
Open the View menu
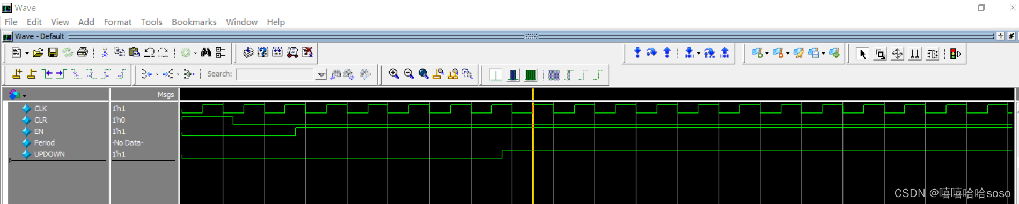pos(60,22)
